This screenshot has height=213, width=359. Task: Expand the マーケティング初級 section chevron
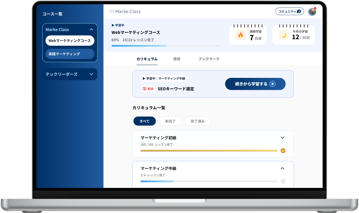(282, 138)
